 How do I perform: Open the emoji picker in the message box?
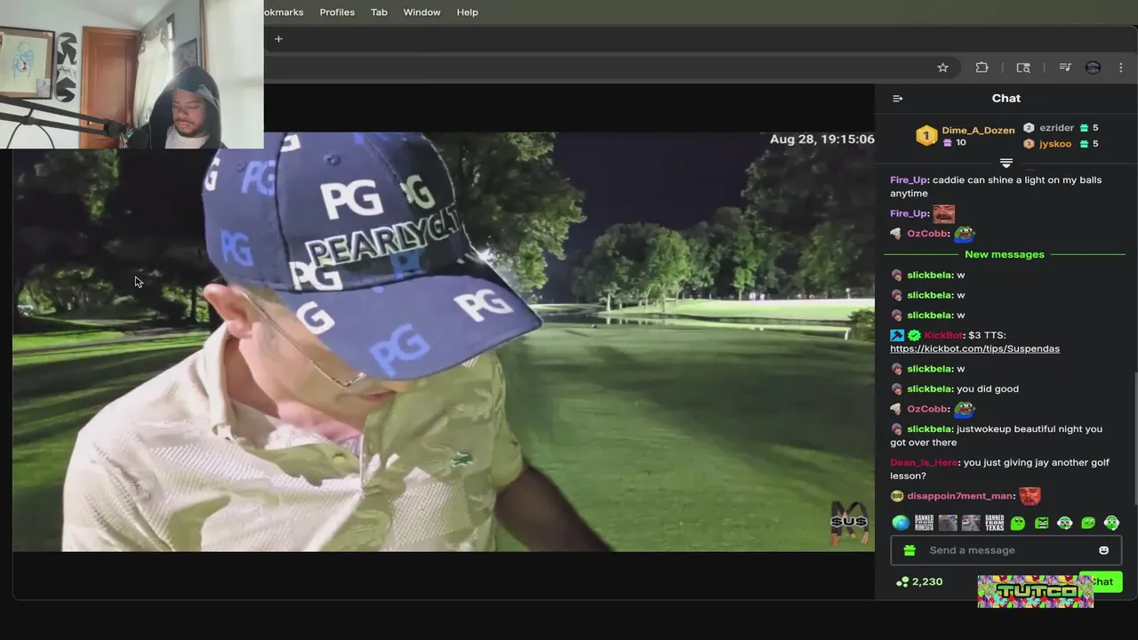tap(1103, 550)
